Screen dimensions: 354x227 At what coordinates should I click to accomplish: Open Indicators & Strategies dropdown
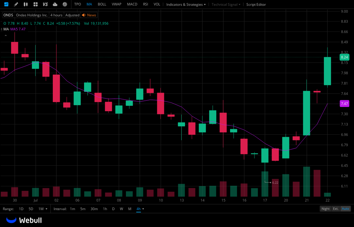click(186, 4)
